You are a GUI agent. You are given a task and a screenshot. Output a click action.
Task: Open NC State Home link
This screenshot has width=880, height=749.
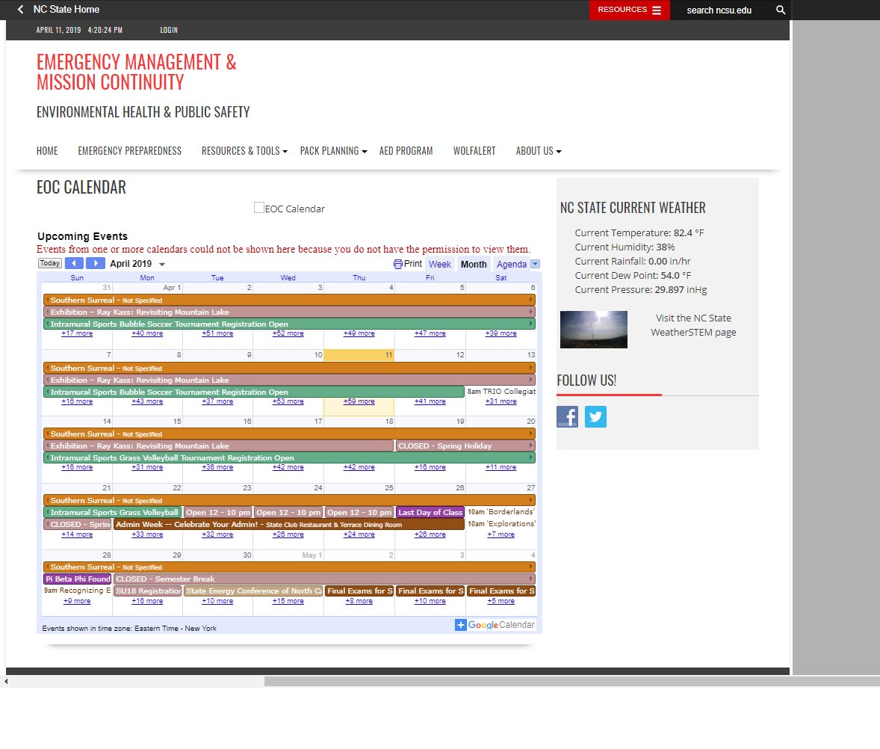66,10
